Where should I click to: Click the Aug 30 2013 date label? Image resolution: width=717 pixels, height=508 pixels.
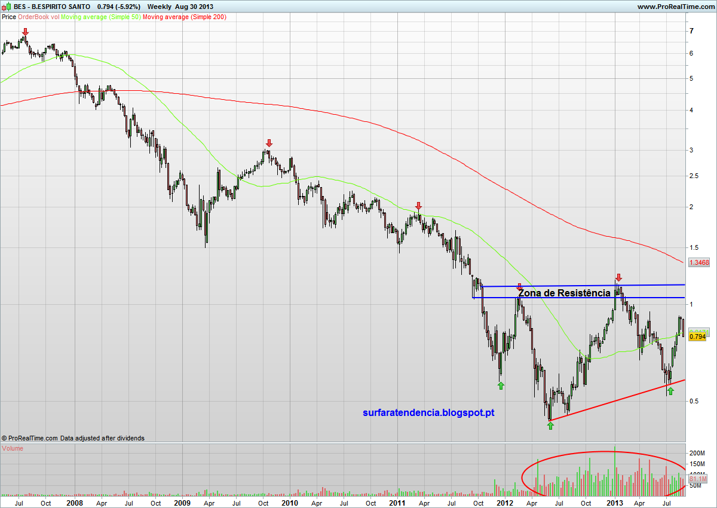(194, 7)
